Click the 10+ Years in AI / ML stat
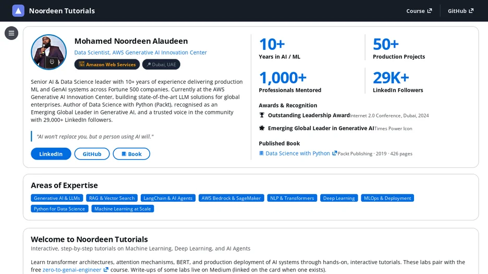Image resolution: width=488 pixels, height=274 pixels. 279,48
